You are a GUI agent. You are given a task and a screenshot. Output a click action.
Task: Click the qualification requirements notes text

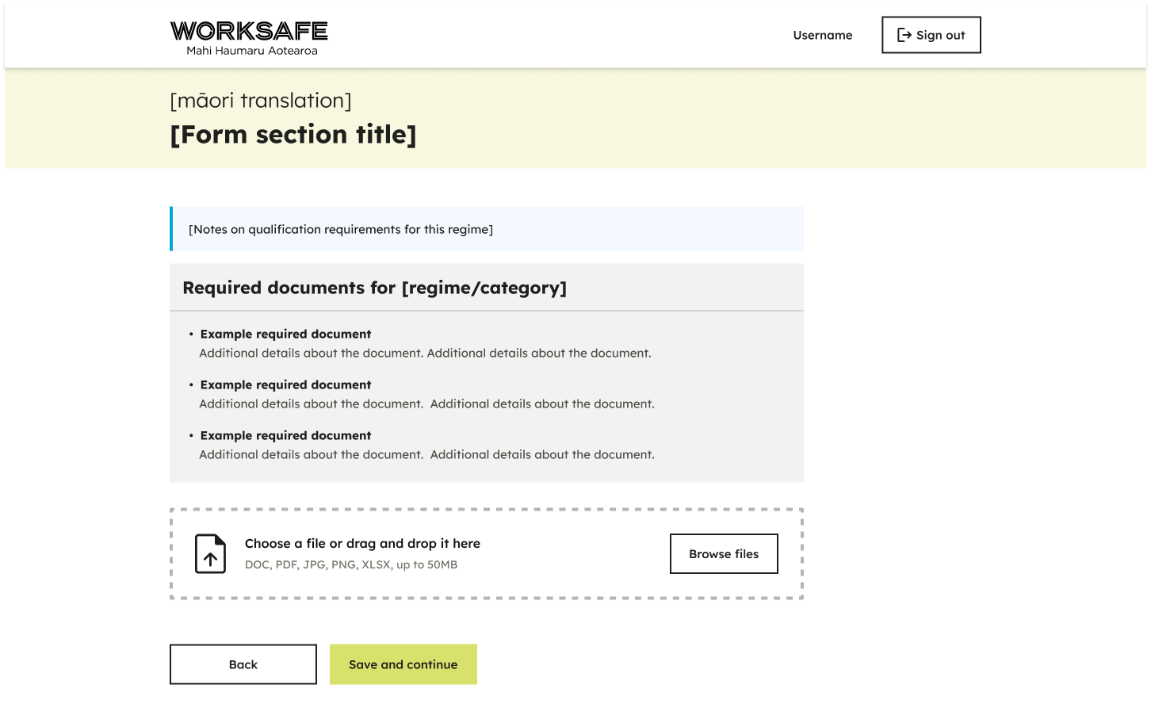341,229
